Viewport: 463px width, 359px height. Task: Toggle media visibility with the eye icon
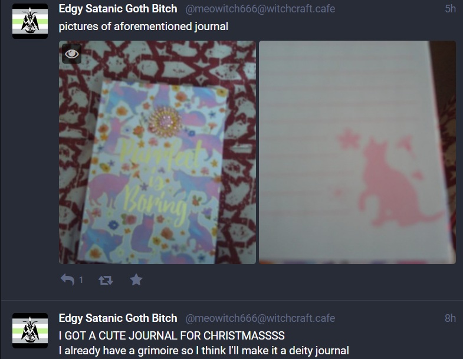coord(72,54)
